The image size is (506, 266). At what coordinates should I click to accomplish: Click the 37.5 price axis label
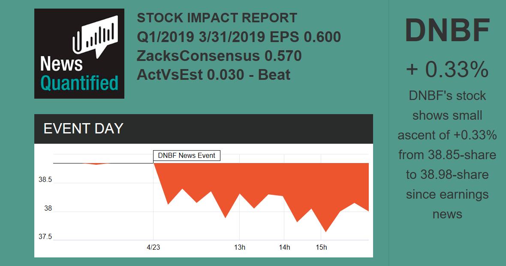[x=45, y=237]
